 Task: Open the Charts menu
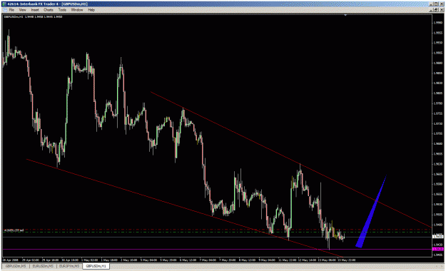pos(49,10)
